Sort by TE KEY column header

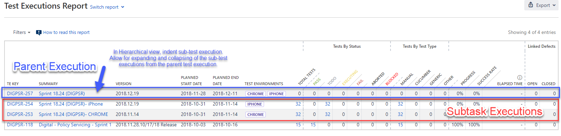pyautogui.click(x=13, y=84)
